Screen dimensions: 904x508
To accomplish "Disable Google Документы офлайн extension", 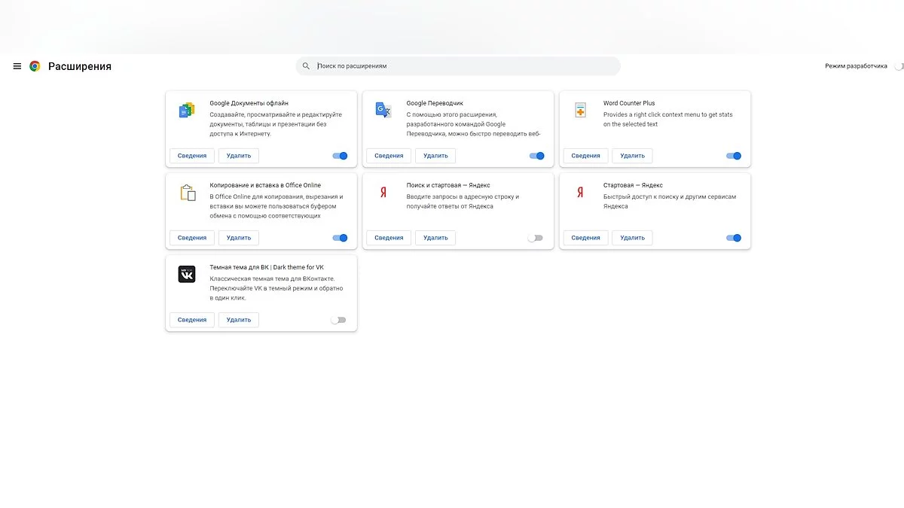I will [x=340, y=156].
